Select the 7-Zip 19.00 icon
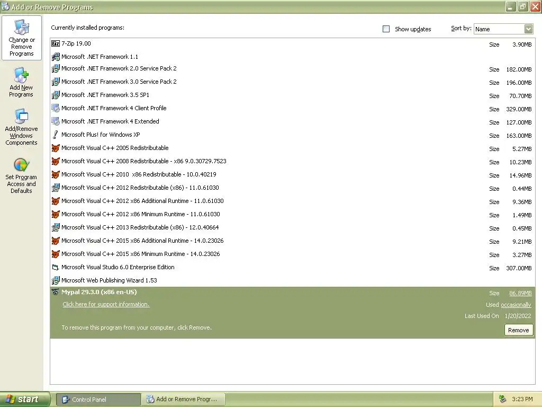Image resolution: width=542 pixels, height=407 pixels. (55, 43)
